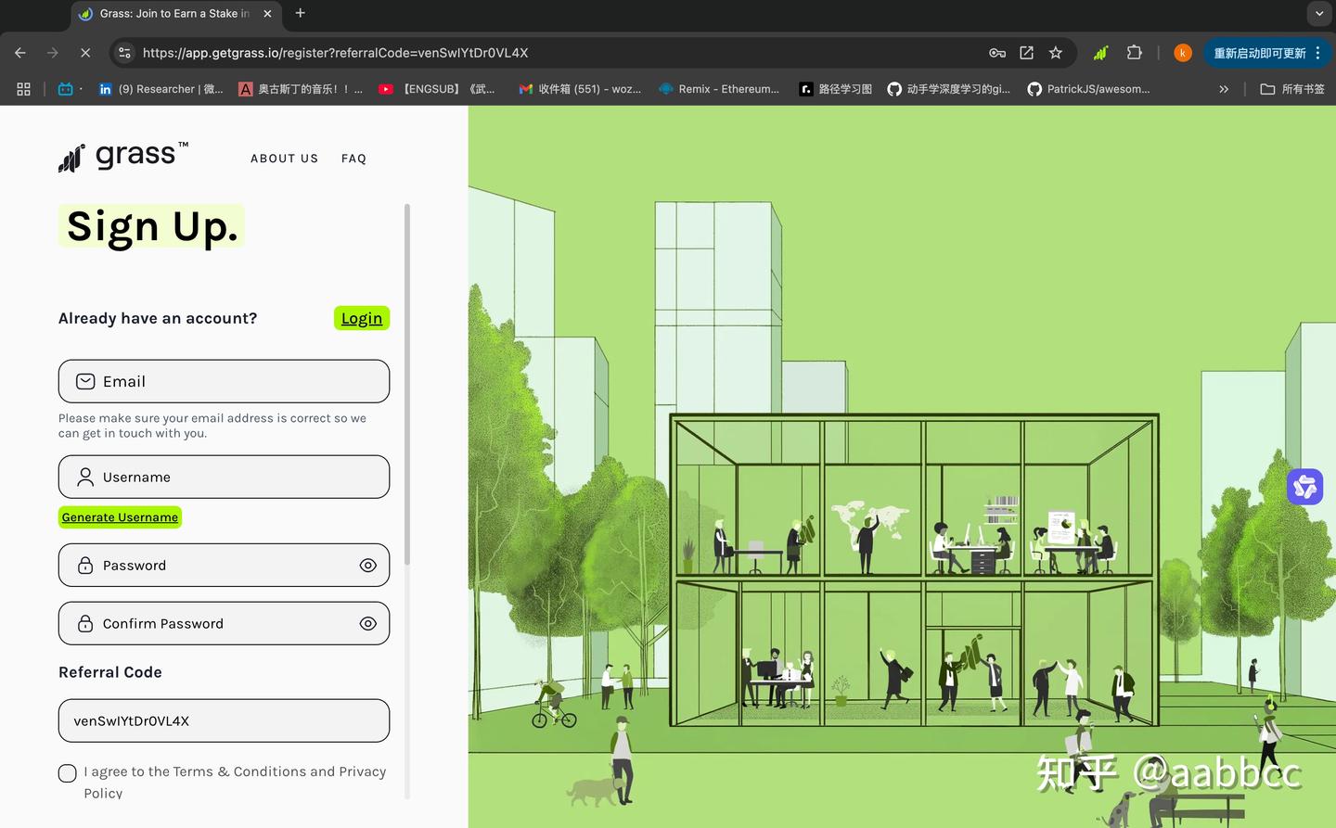Image resolution: width=1336 pixels, height=828 pixels.
Task: Click the grass logo in the page header
Action: (x=123, y=157)
